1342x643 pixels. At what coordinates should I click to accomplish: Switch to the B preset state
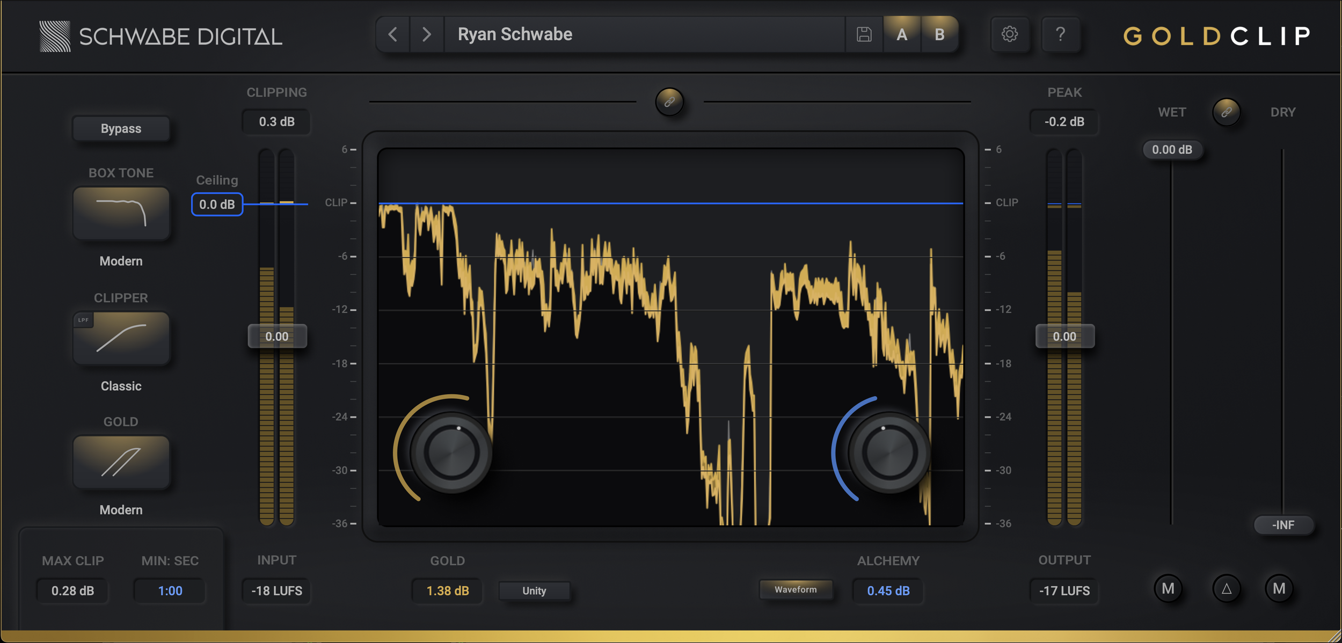[x=939, y=34]
